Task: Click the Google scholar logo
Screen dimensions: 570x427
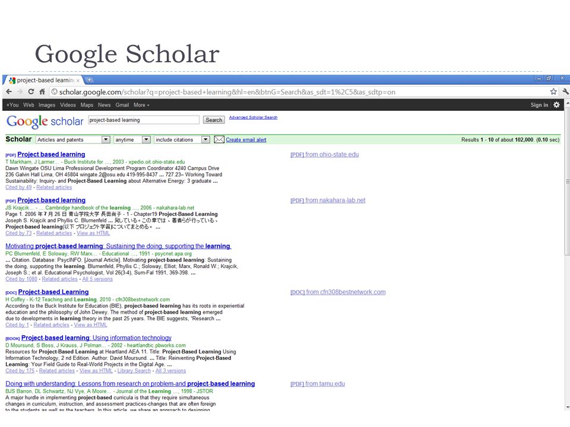Action: pyautogui.click(x=45, y=121)
